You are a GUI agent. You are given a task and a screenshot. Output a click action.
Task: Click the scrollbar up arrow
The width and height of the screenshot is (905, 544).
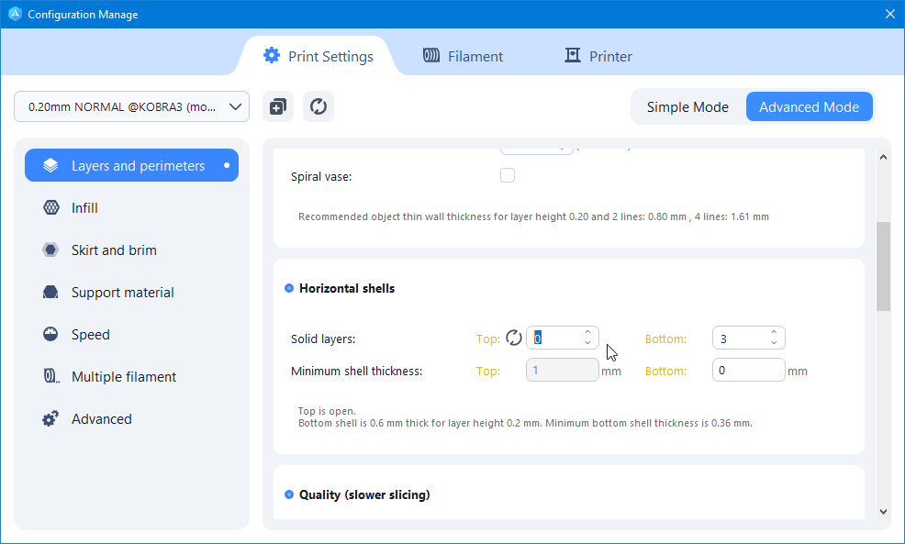click(883, 157)
